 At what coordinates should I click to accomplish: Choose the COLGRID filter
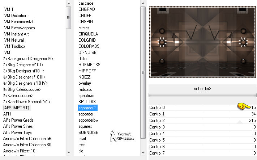[x=87, y=40]
